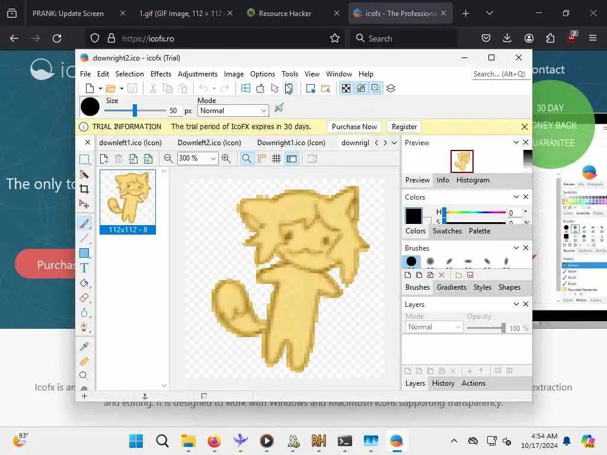Open the History tab
This screenshot has width=607, height=455.
point(443,383)
